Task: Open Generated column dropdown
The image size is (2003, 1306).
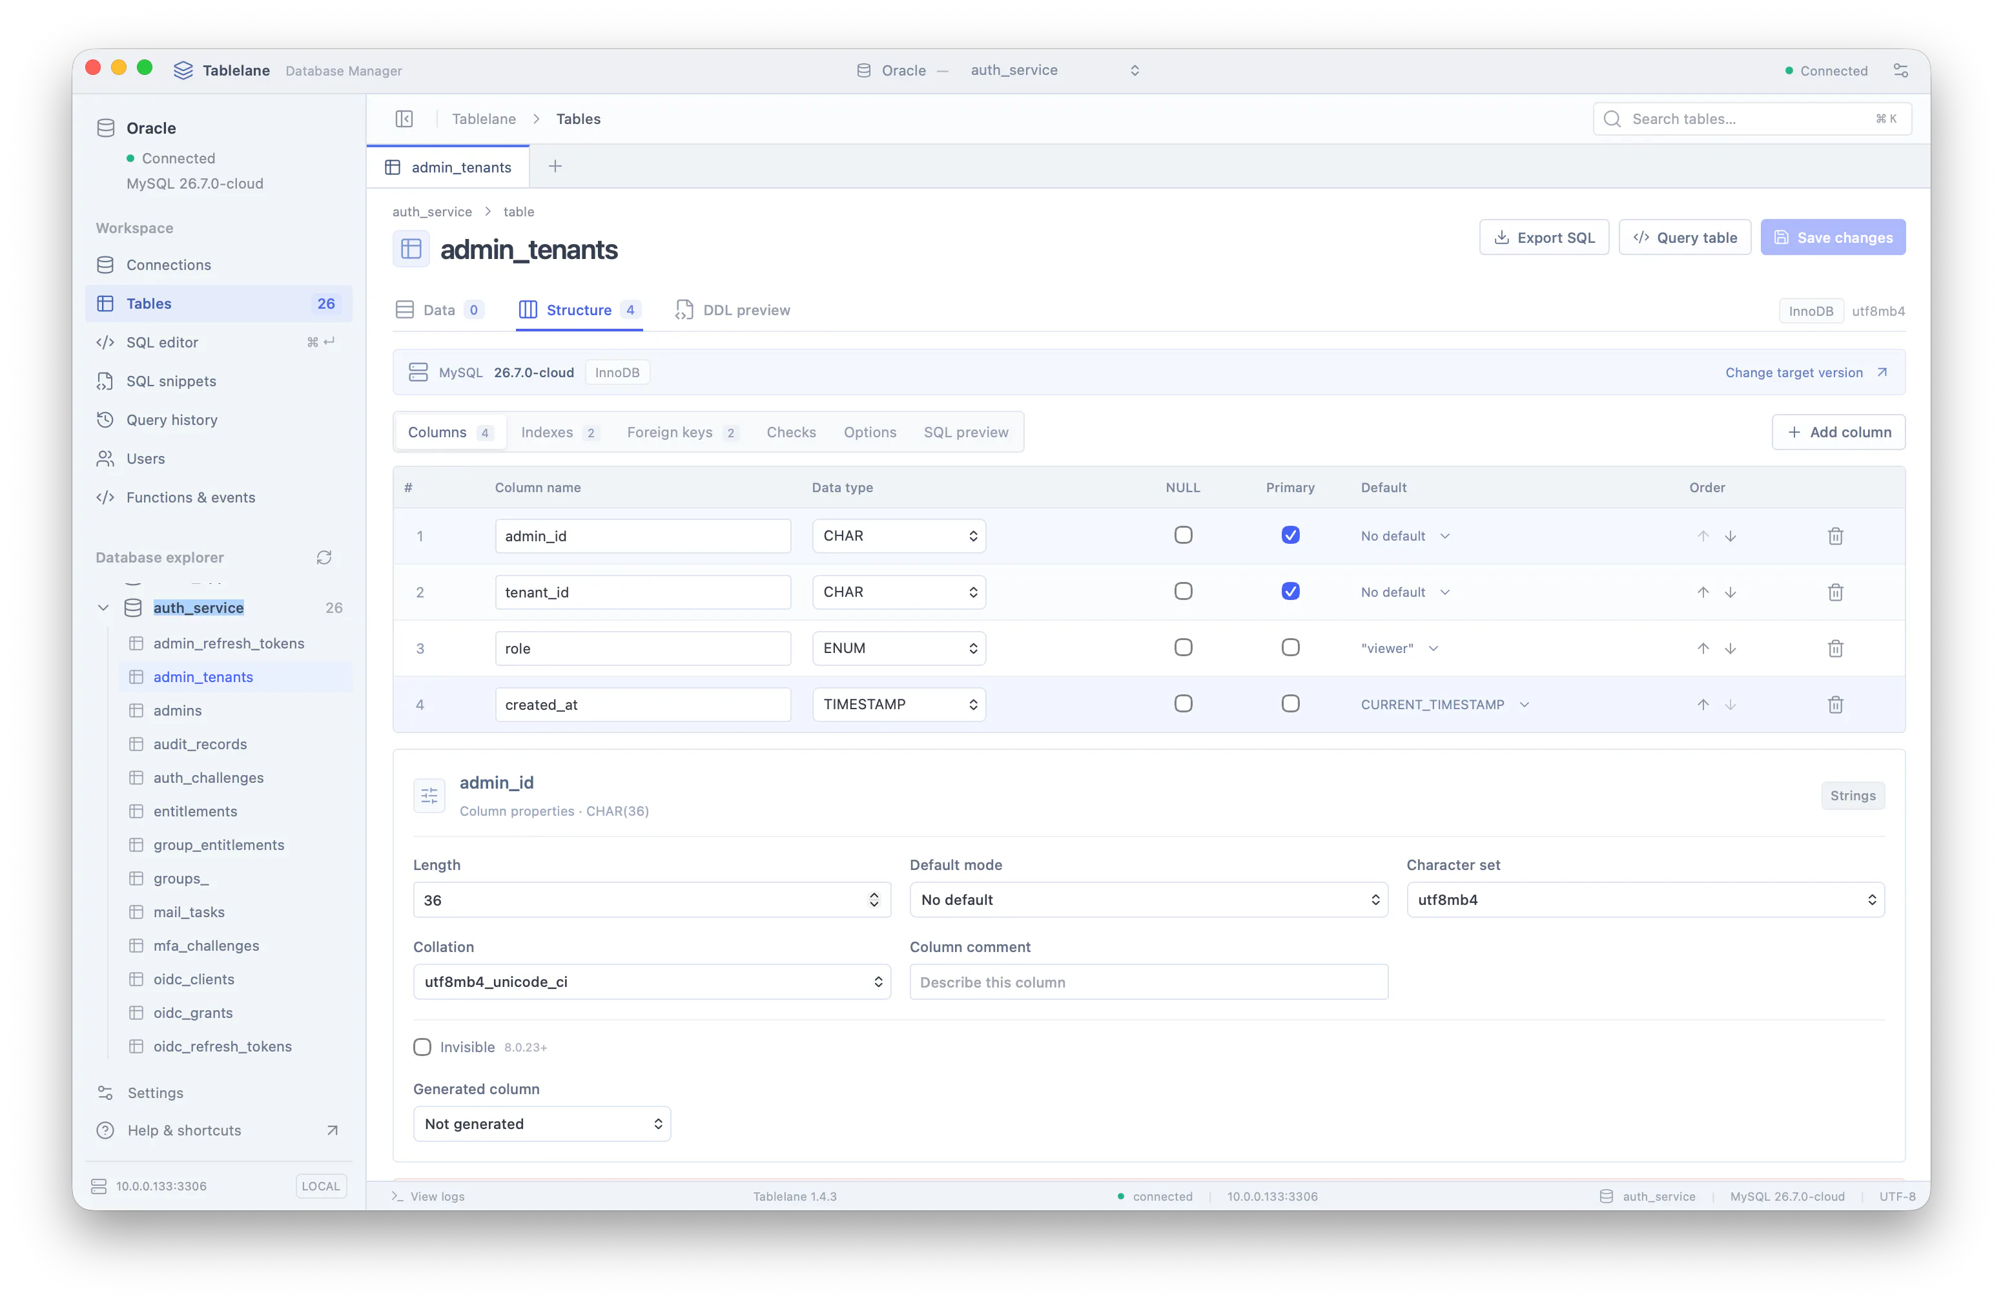Action: point(542,1124)
